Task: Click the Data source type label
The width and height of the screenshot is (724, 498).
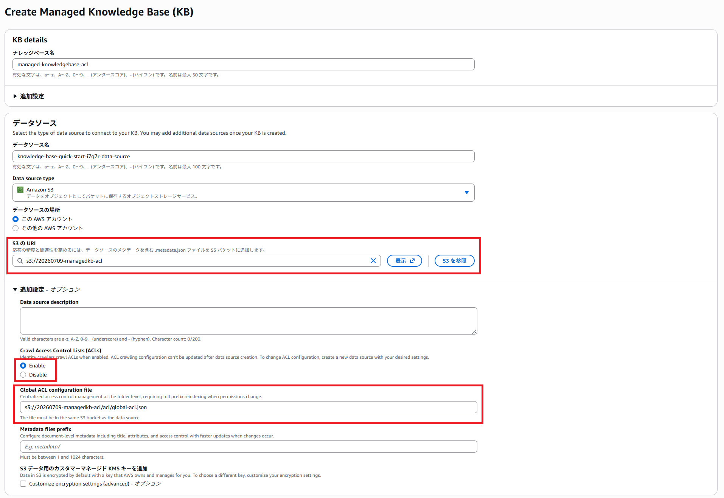Action: [x=33, y=178]
